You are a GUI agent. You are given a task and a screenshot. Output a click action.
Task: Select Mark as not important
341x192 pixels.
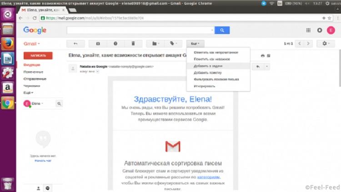click(x=218, y=59)
